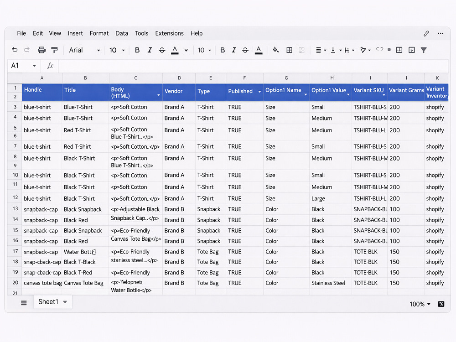This screenshot has height=342, width=456.
Task: Select column C header
Action: (x=135, y=78)
